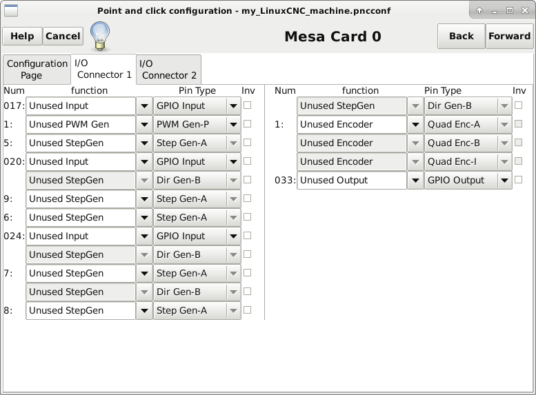Image resolution: width=536 pixels, height=395 pixels.
Task: Expand PWM Gen-P pin type dropdown
Action: coord(233,124)
